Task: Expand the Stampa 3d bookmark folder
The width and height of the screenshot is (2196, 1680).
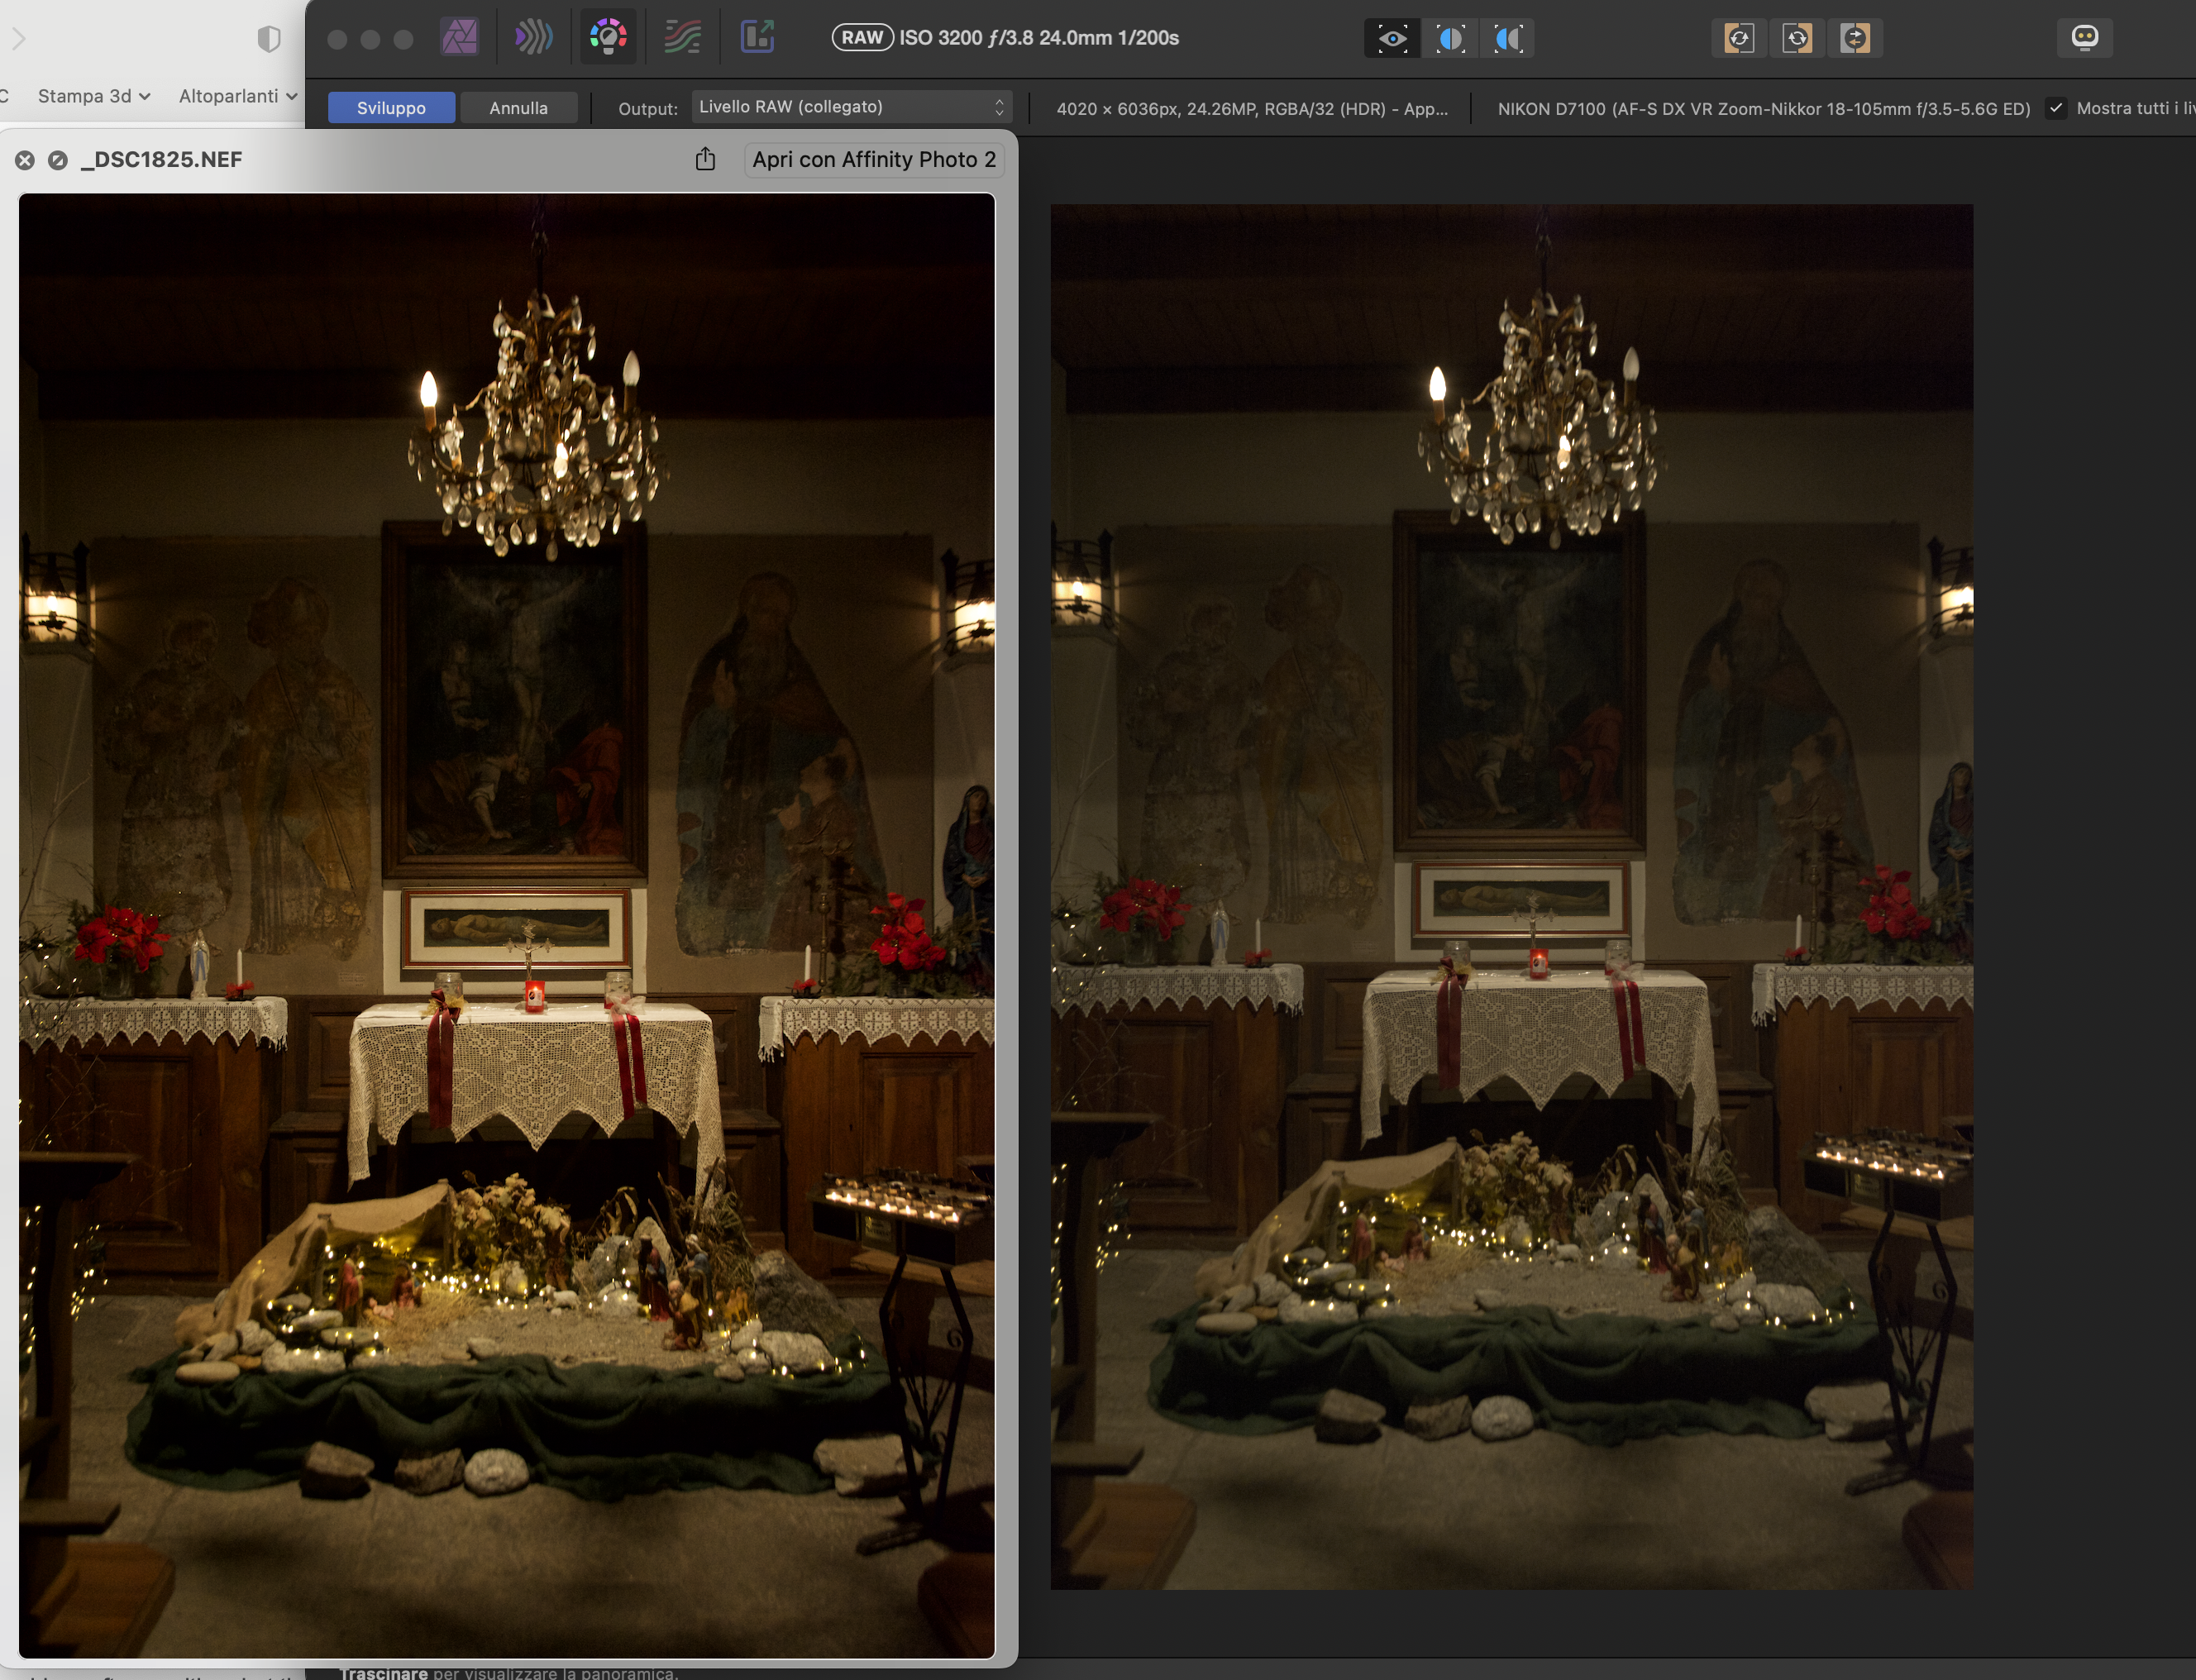Action: point(94,96)
